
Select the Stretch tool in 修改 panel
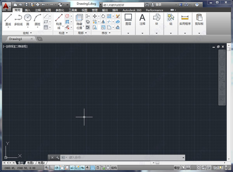tap(95, 27)
